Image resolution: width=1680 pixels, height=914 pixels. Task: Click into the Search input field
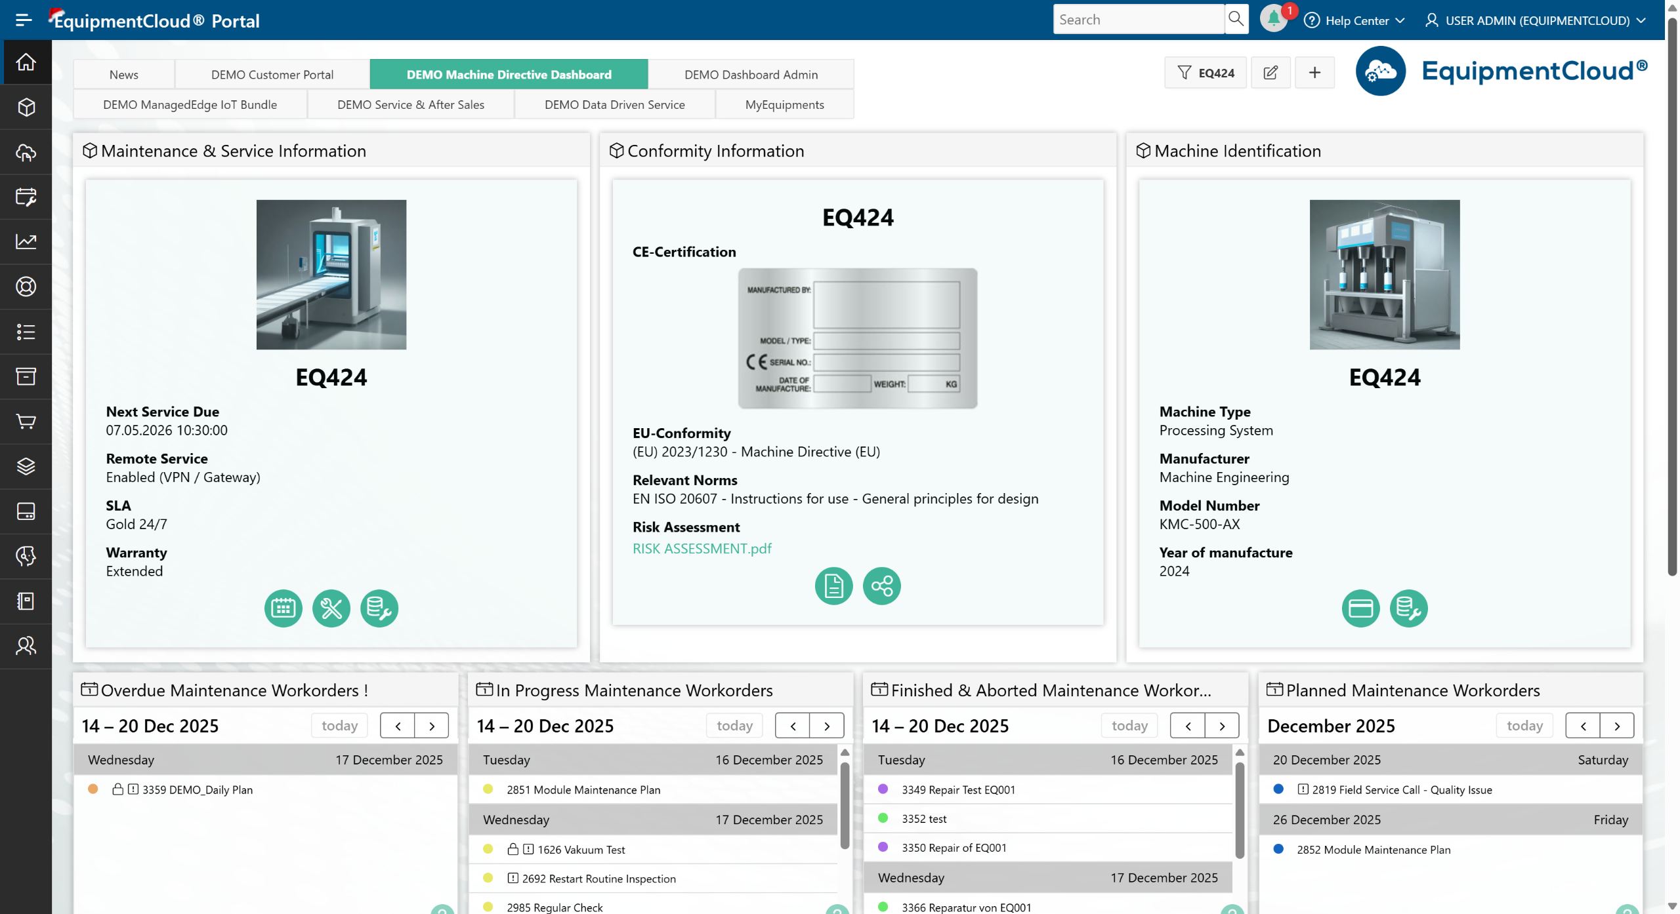(1138, 20)
